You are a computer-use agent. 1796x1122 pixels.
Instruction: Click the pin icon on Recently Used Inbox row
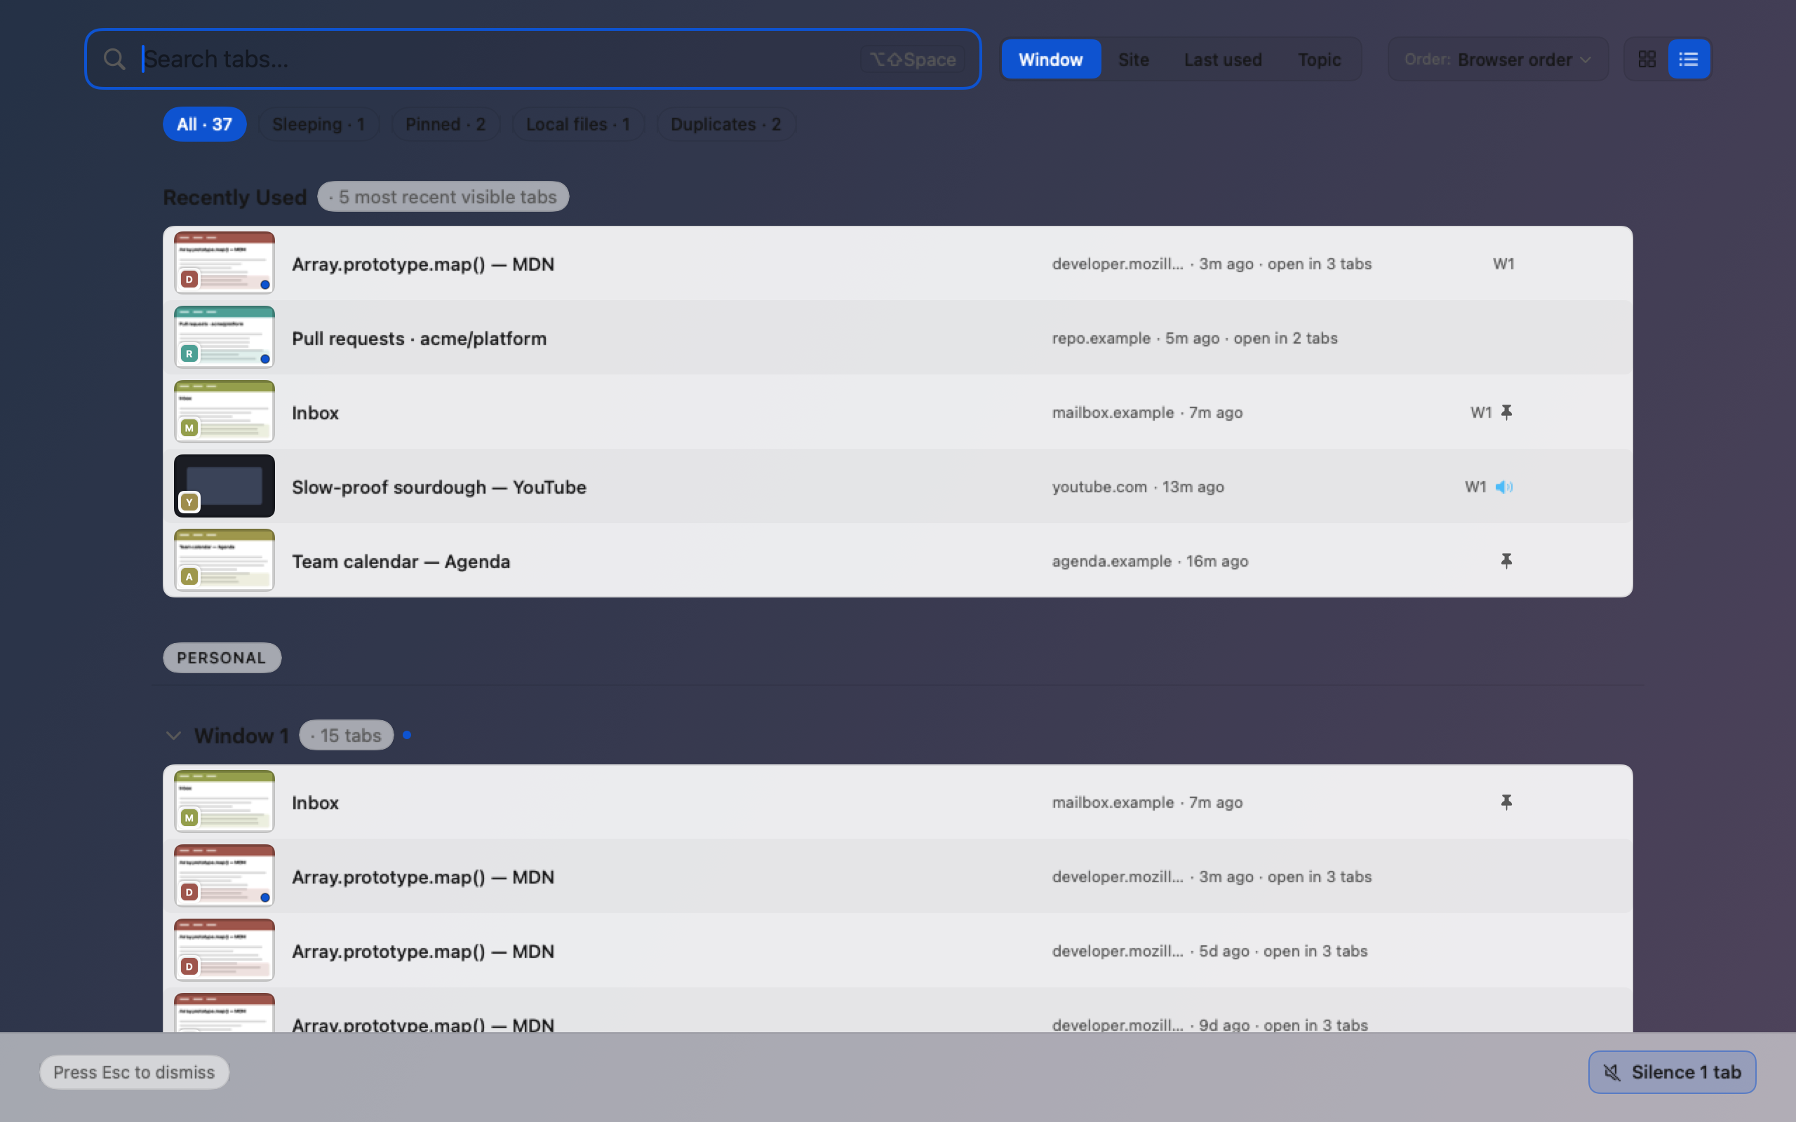(x=1506, y=412)
